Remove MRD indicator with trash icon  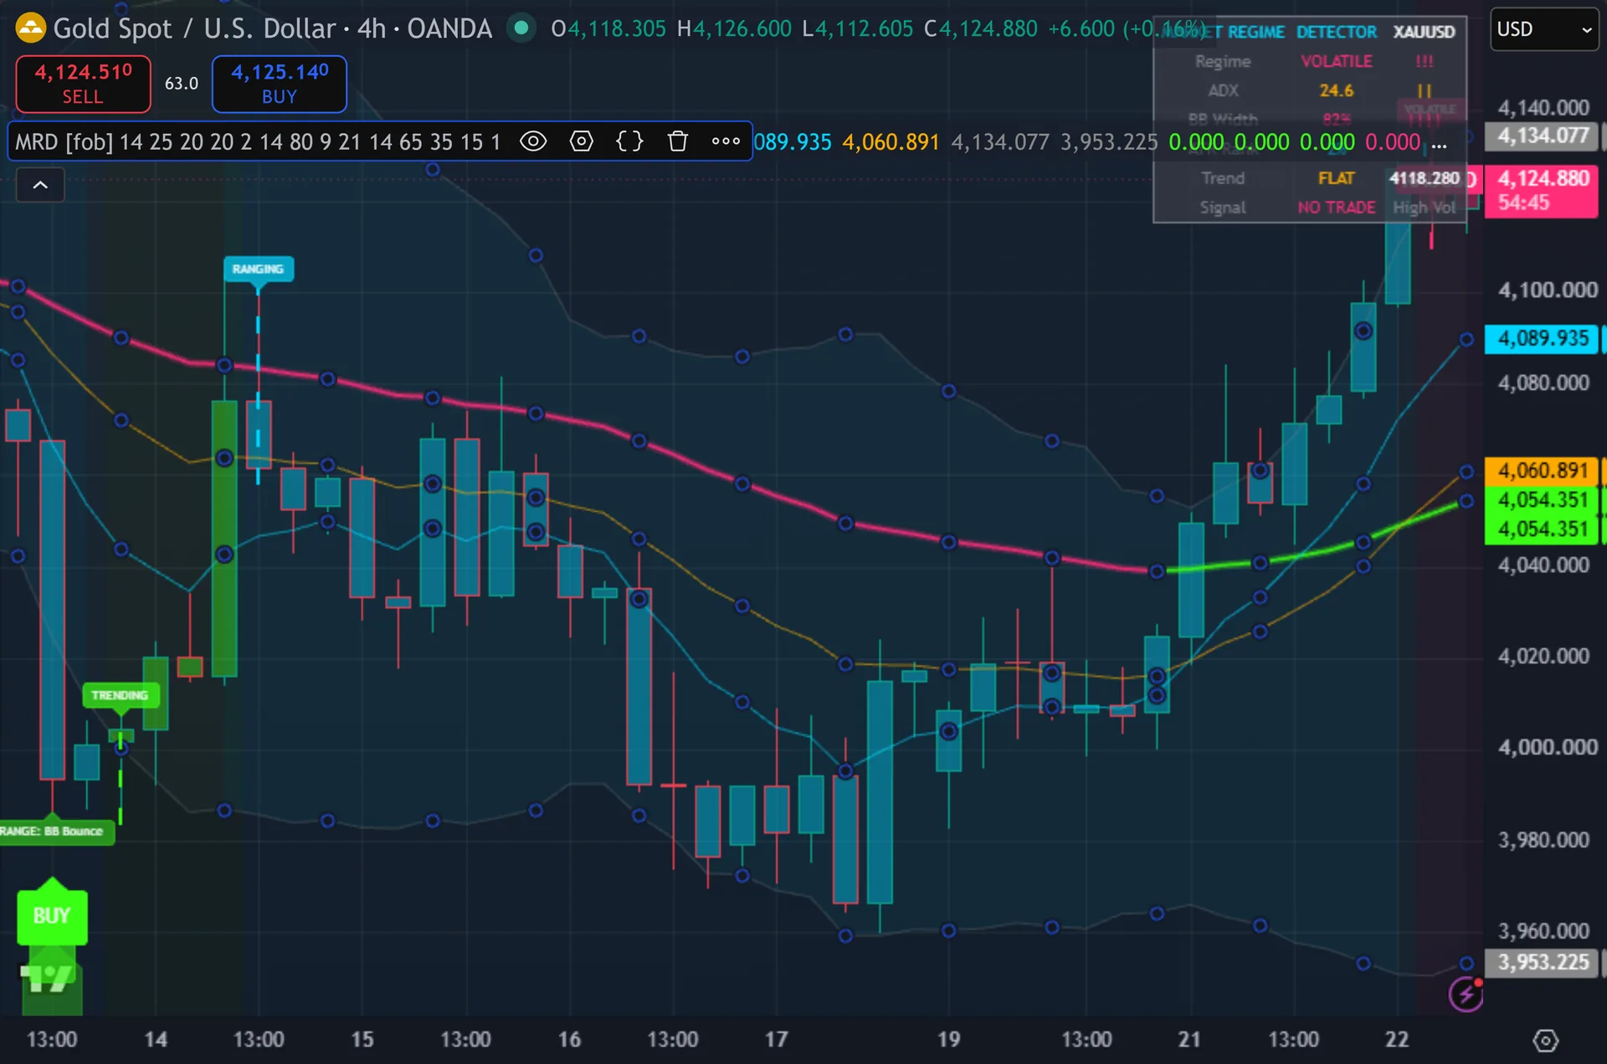(x=678, y=141)
